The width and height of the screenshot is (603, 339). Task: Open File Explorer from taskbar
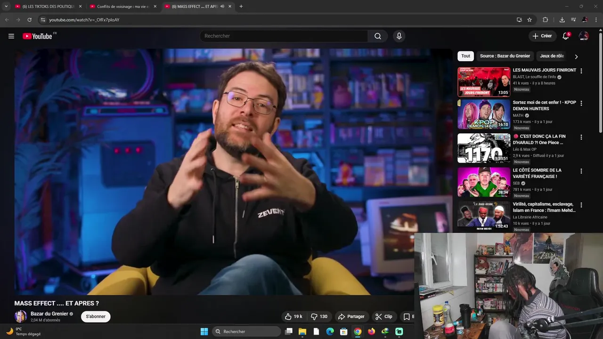302,331
